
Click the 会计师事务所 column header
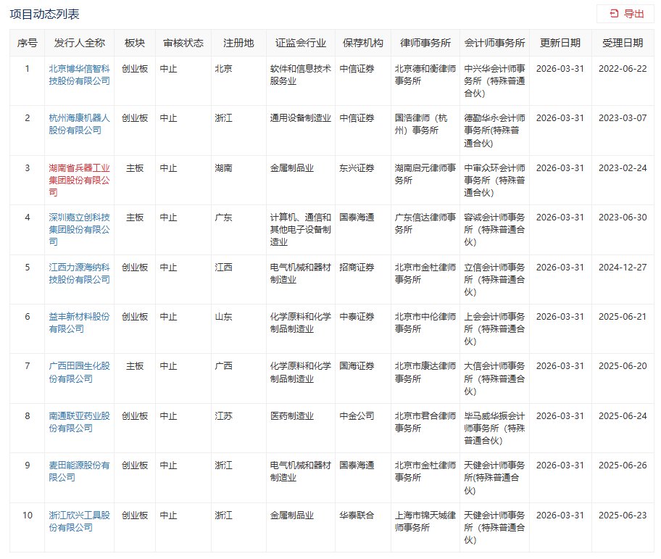[494, 43]
